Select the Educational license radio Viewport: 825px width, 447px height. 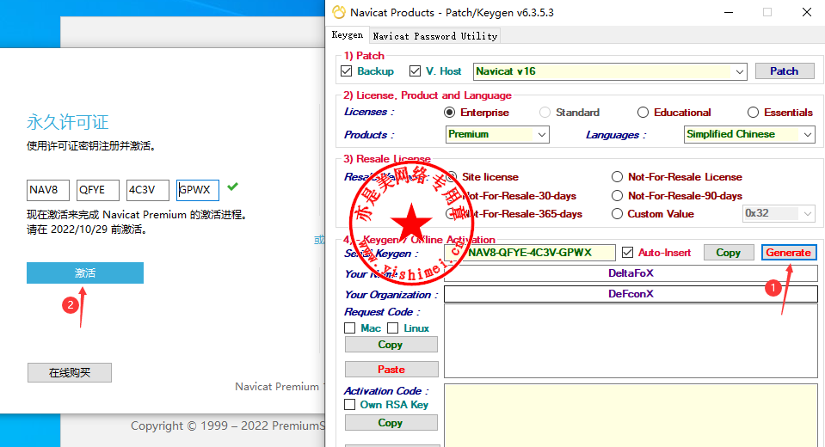[x=643, y=113]
